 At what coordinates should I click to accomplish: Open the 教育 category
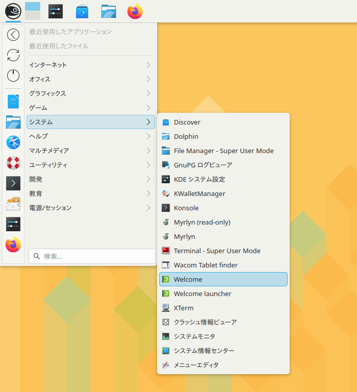click(91, 193)
